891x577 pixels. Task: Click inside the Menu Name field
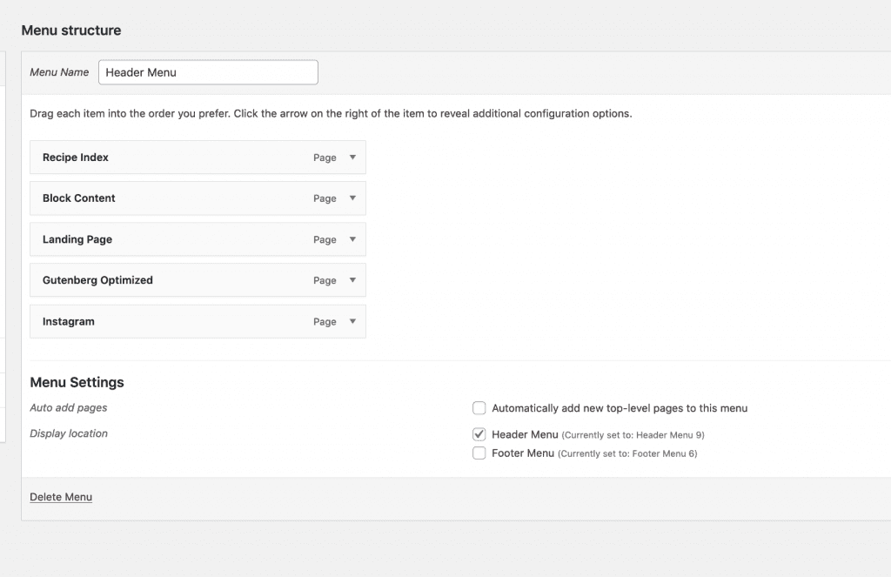(x=207, y=72)
